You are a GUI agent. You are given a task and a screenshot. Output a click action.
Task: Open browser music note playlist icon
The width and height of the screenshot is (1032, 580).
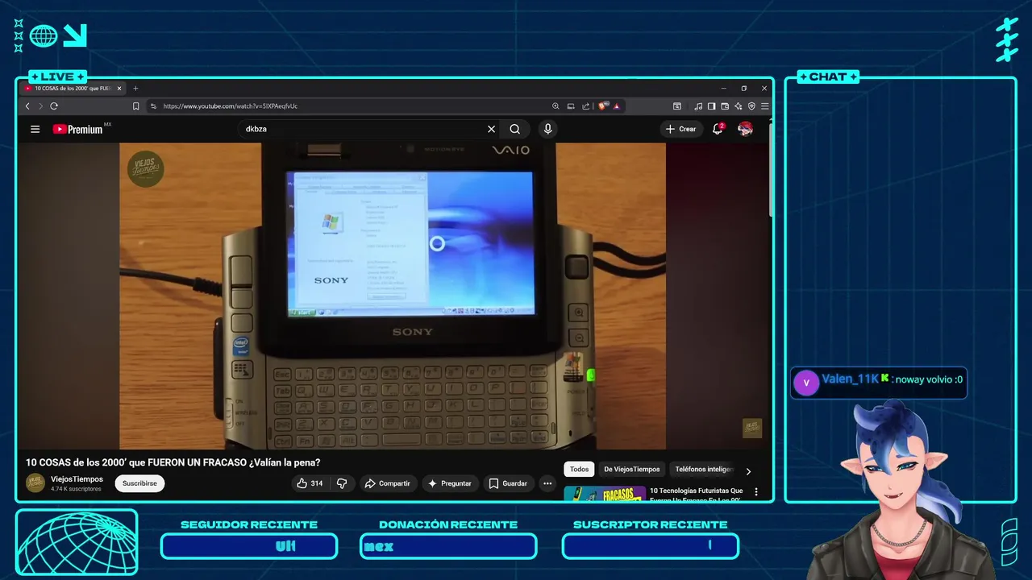coord(698,106)
